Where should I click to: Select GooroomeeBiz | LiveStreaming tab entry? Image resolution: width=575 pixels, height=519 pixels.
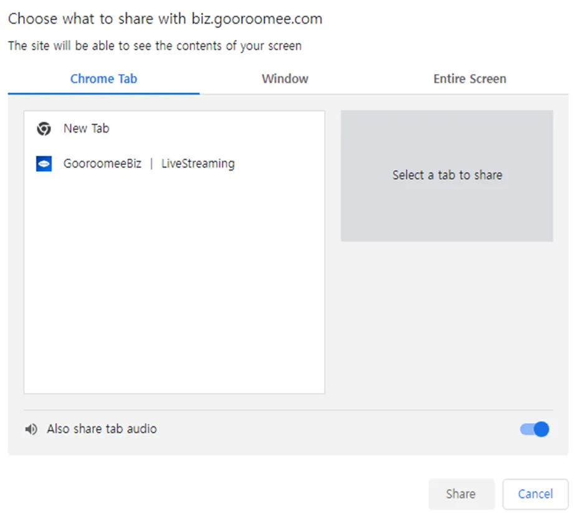coord(174,164)
